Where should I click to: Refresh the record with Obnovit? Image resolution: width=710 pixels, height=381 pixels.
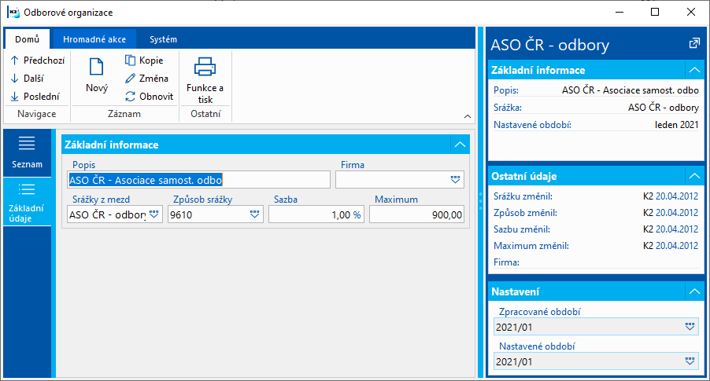(149, 97)
